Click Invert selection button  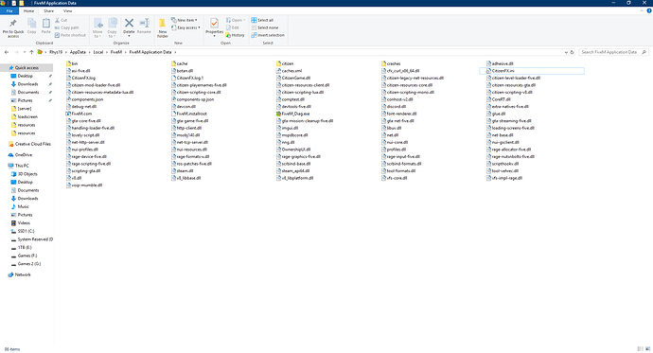pyautogui.click(x=268, y=35)
